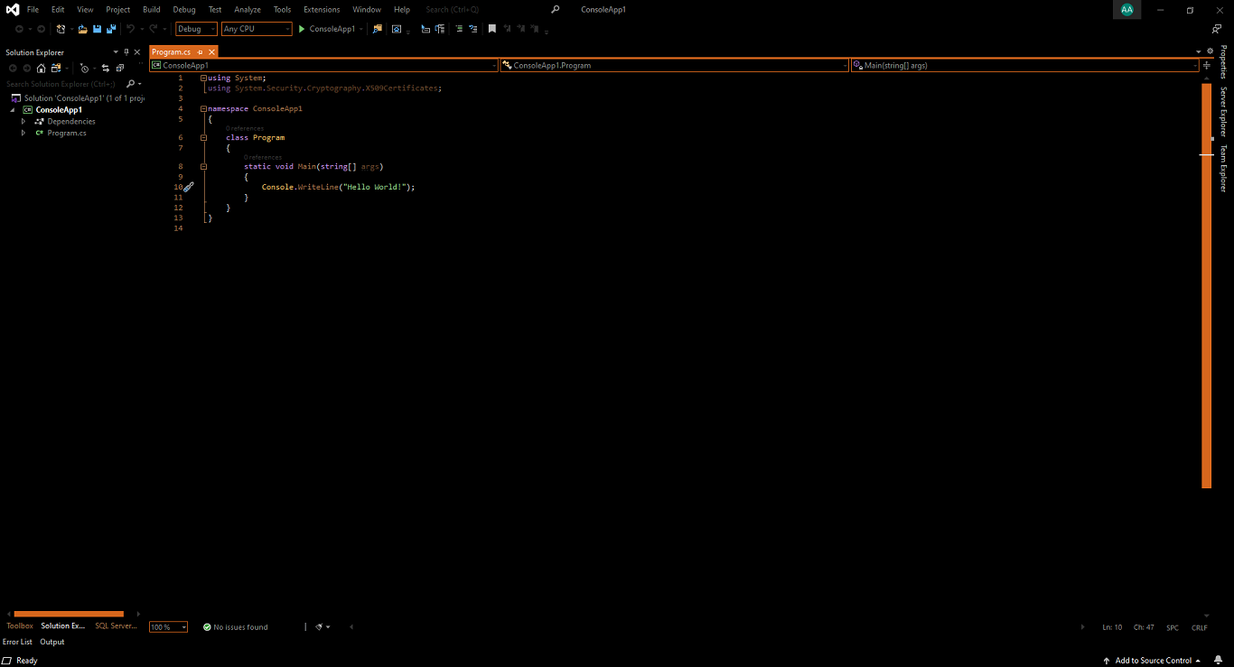Open the 100 % zoom dropdown
The image size is (1234, 667).
(x=168, y=627)
